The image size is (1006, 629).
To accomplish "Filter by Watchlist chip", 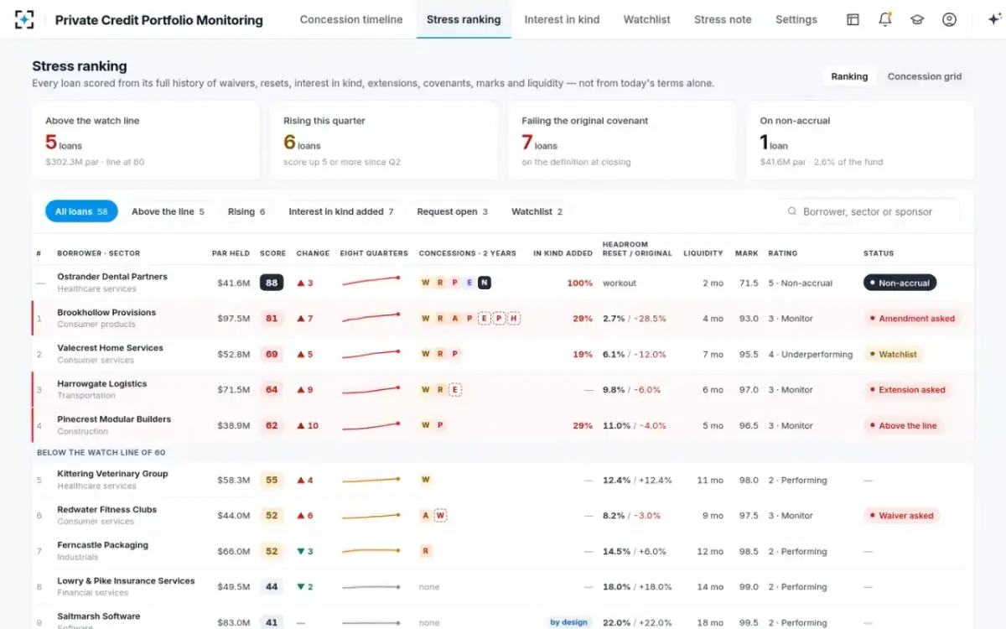I will 537,211.
